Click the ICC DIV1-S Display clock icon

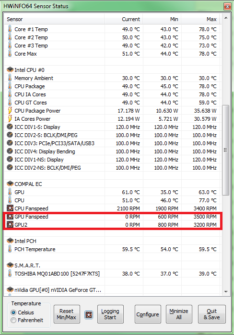[10, 127]
